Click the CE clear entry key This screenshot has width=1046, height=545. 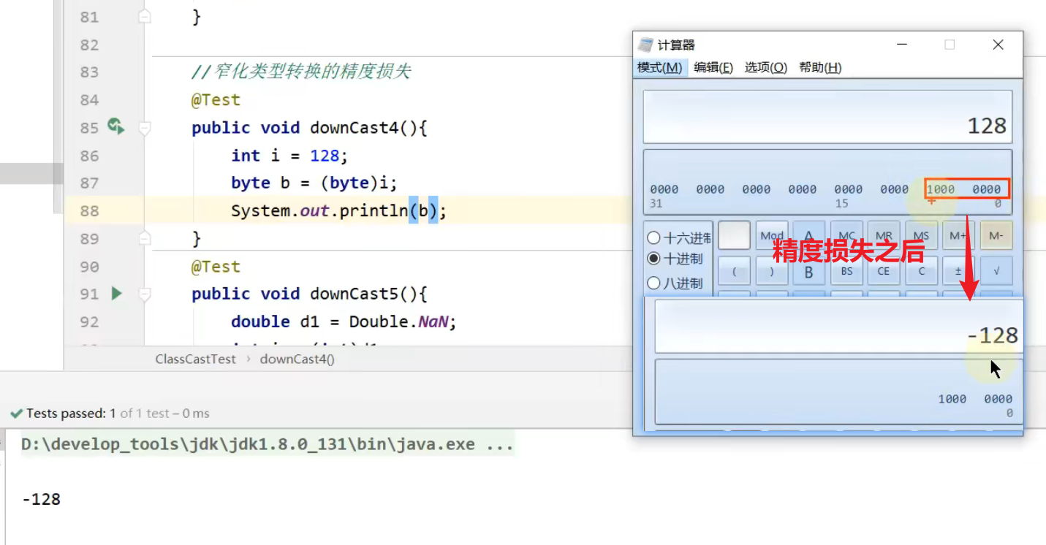[884, 271]
